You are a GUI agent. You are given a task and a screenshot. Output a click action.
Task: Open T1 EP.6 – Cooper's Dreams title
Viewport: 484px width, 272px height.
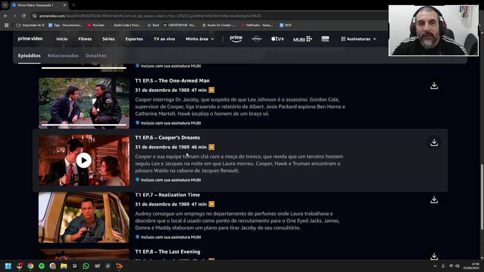click(168, 138)
